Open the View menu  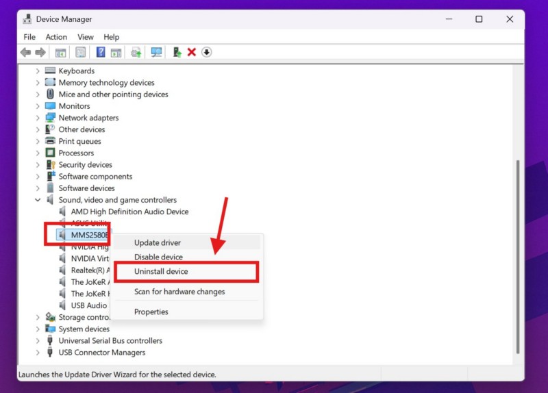(x=86, y=37)
